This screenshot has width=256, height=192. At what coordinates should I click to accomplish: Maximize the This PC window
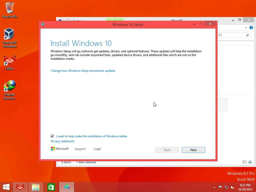240,20
